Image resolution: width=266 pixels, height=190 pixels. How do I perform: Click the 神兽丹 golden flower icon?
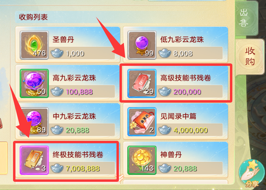pyautogui.click(x=142, y=160)
